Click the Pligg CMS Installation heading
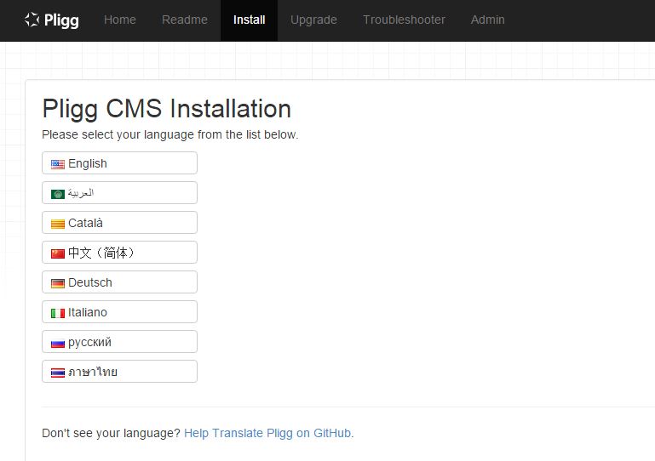This screenshot has height=461, width=655. click(x=167, y=109)
